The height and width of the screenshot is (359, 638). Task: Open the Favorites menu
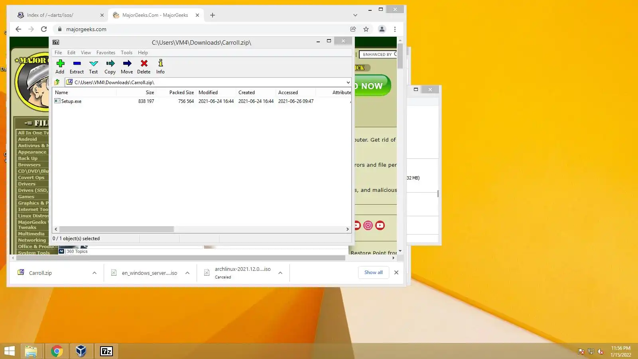(x=106, y=53)
